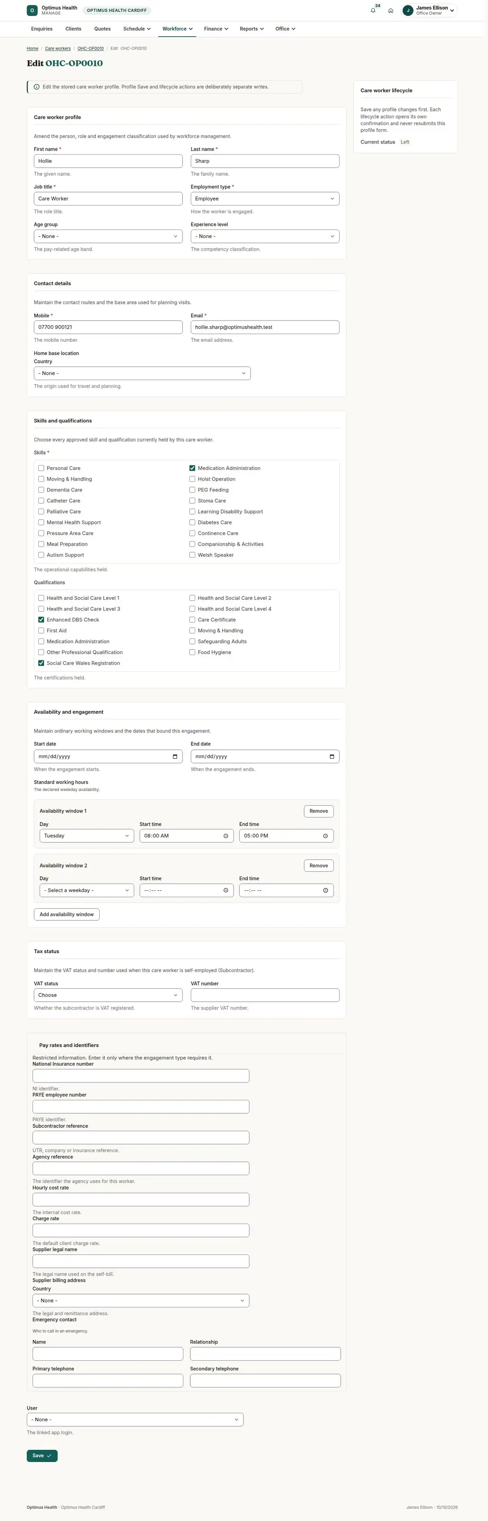The height and width of the screenshot is (1521, 488).
Task: Tick the First Aid qualification
Action: (x=41, y=631)
